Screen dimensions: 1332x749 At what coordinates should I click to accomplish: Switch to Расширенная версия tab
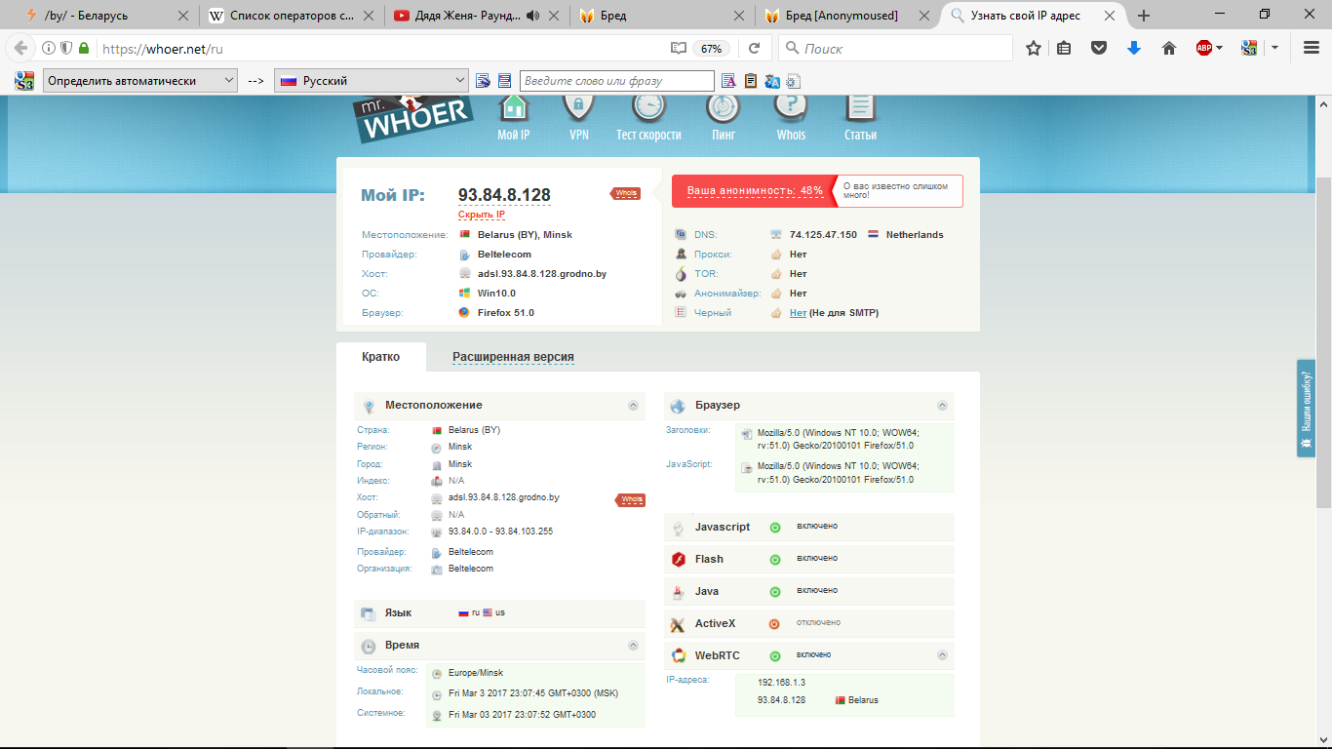tap(513, 357)
